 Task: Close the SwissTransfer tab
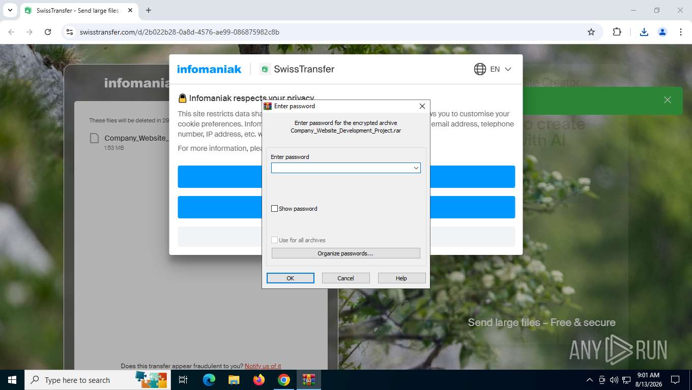pos(130,10)
